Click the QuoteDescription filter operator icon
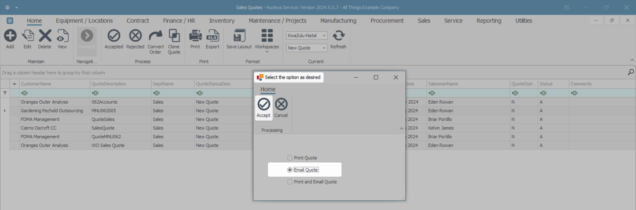The height and width of the screenshot is (210, 636). pos(95,93)
